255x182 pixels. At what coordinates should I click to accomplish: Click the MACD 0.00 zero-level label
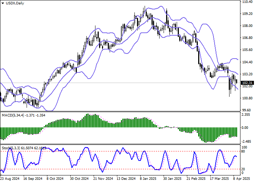pos(246,128)
